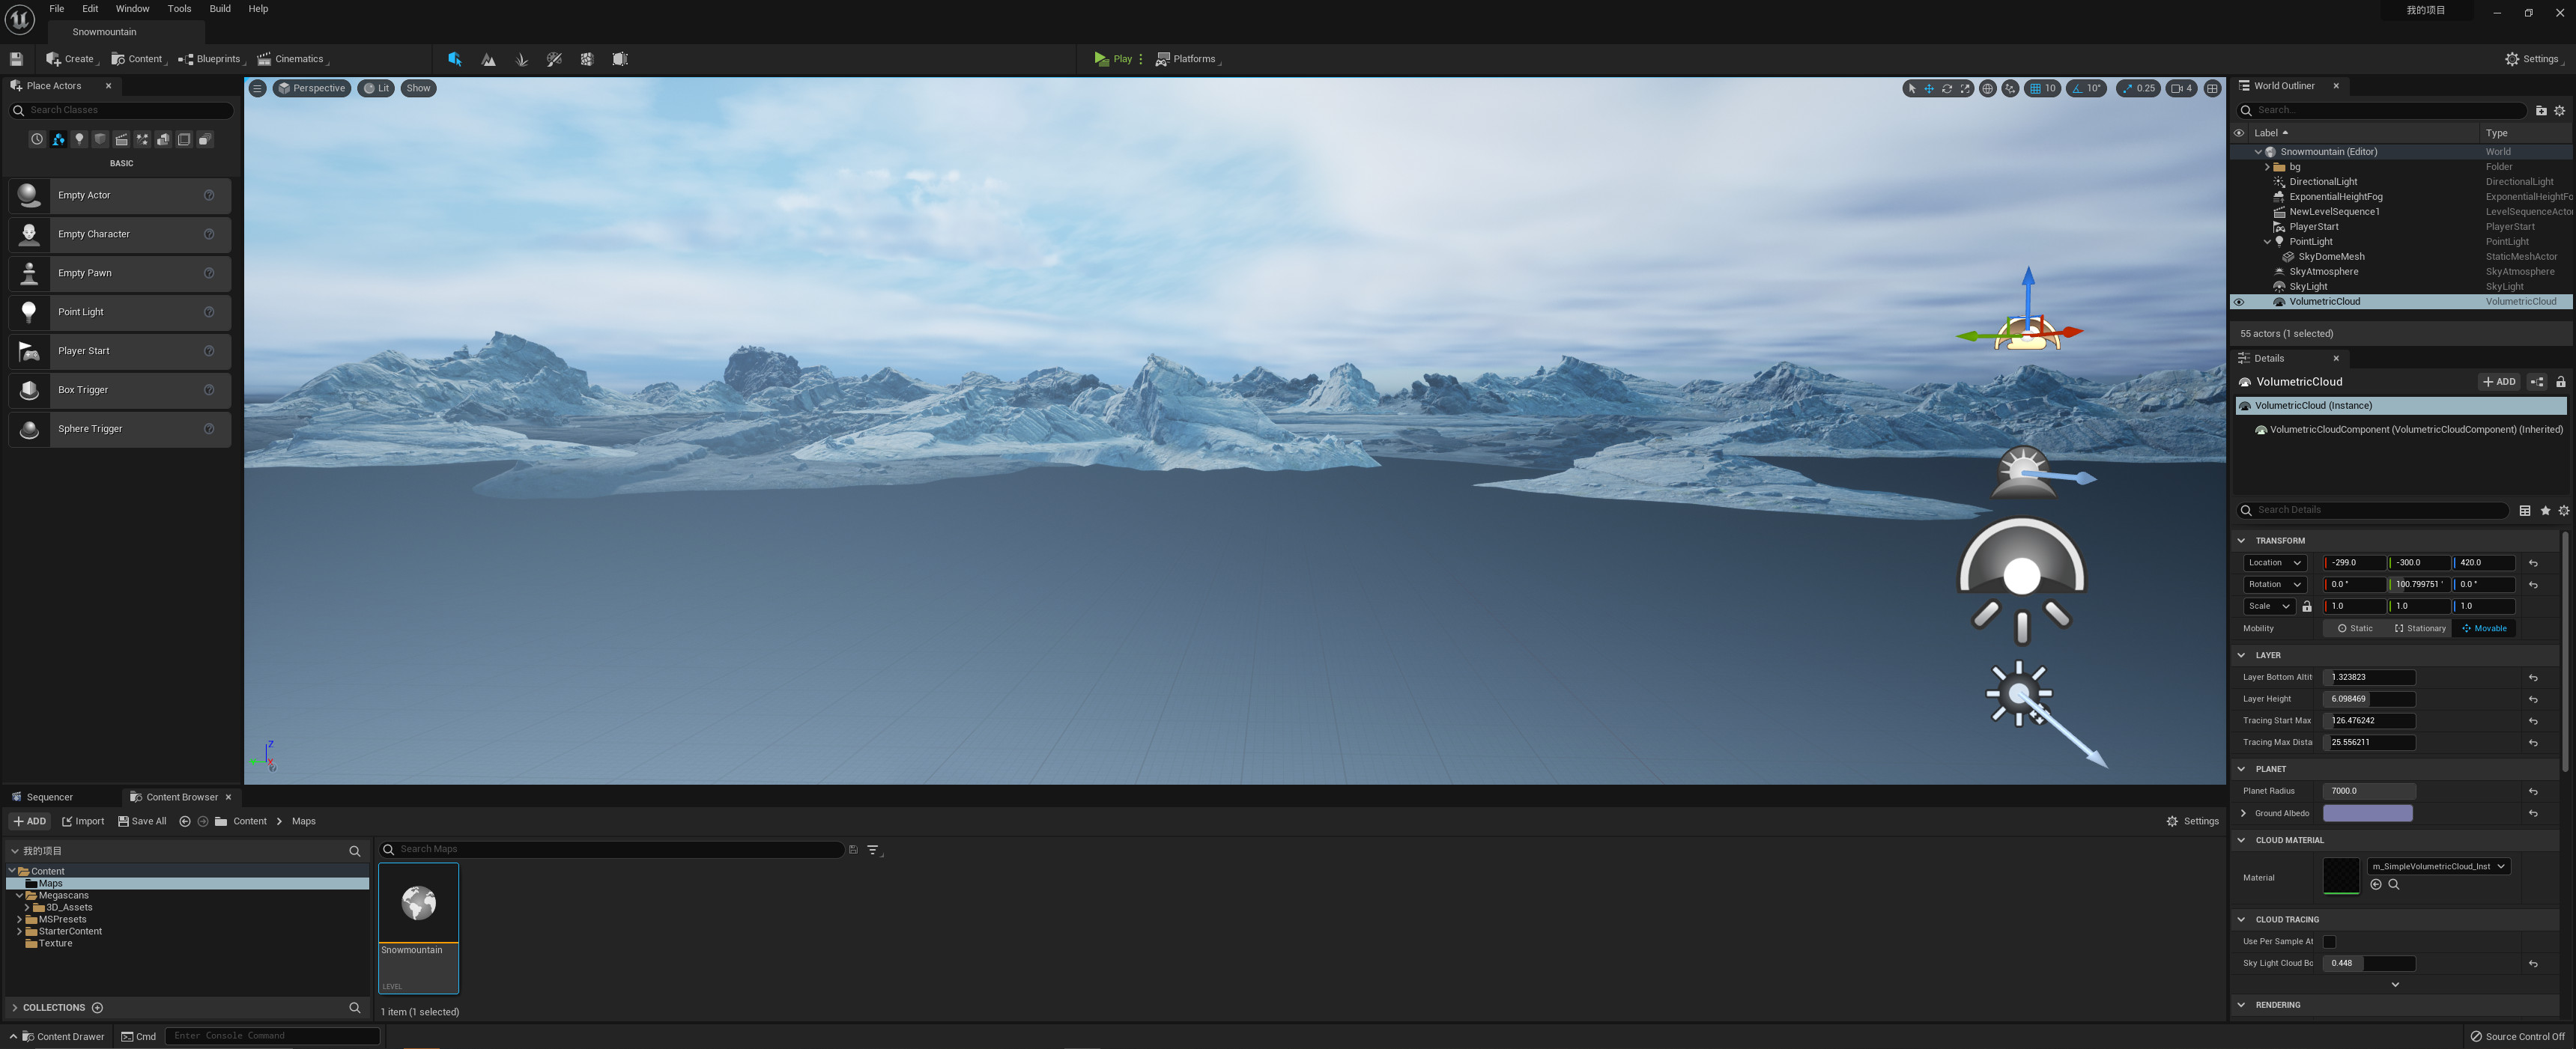
Task: Click Save All in Content Browser
Action: 142,821
